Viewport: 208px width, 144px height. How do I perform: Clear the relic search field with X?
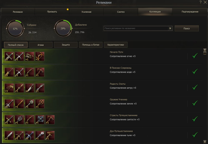(170, 28)
